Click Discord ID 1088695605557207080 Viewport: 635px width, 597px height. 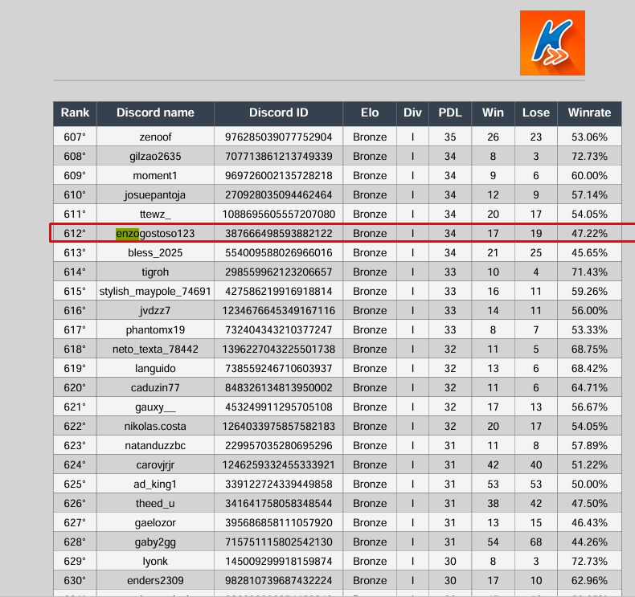coord(279,214)
